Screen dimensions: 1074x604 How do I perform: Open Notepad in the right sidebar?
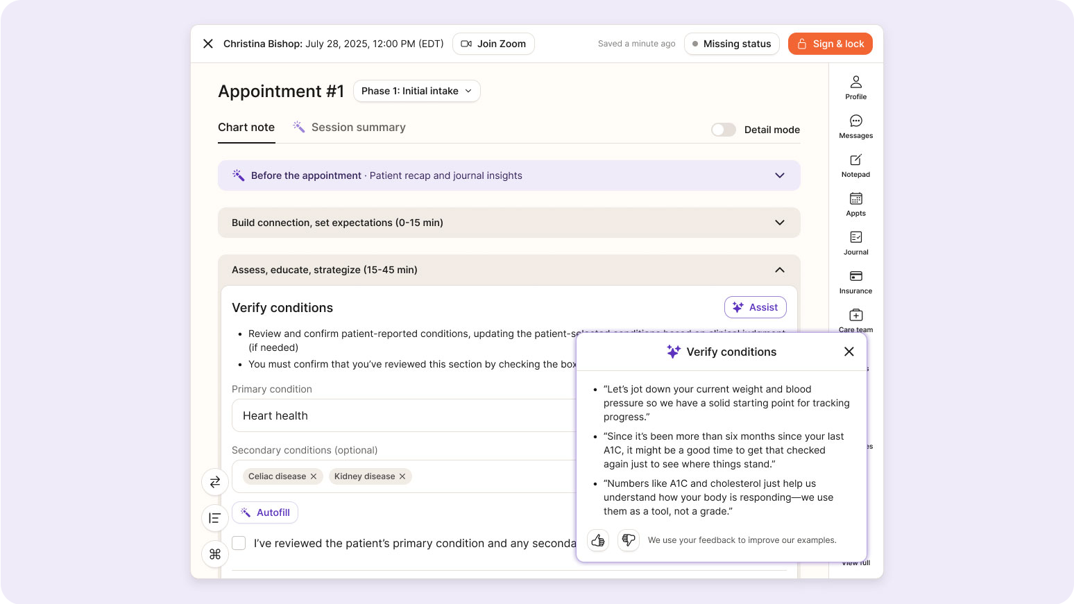[x=856, y=165]
